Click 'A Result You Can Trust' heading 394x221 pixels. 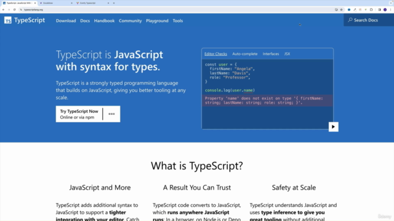197,187
